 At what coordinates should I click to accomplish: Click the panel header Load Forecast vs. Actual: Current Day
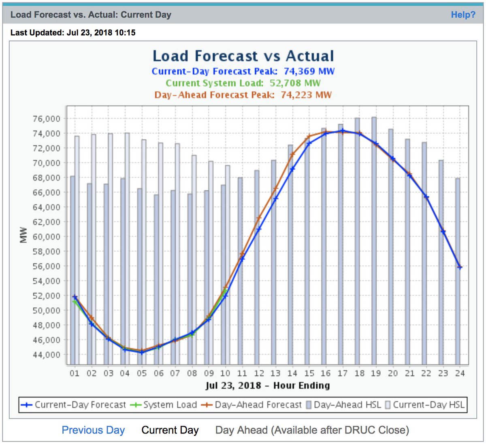pyautogui.click(x=91, y=15)
